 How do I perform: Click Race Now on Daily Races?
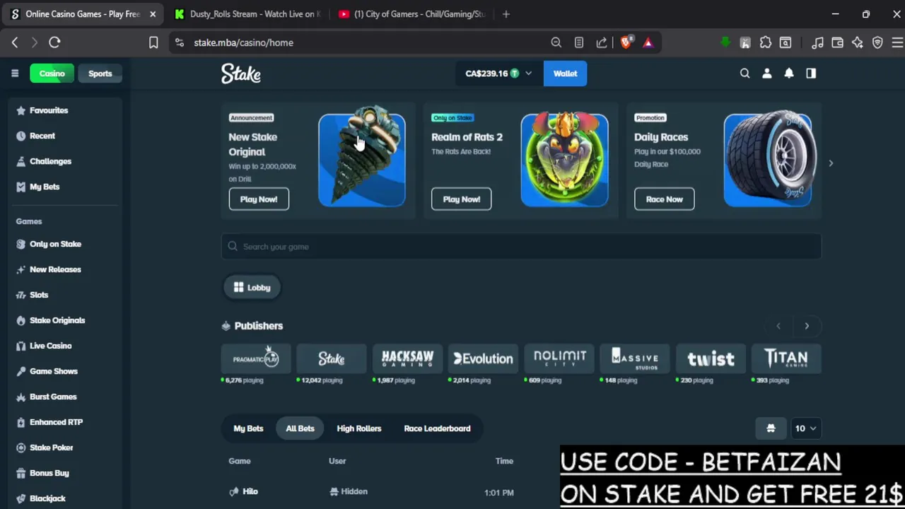coord(664,199)
